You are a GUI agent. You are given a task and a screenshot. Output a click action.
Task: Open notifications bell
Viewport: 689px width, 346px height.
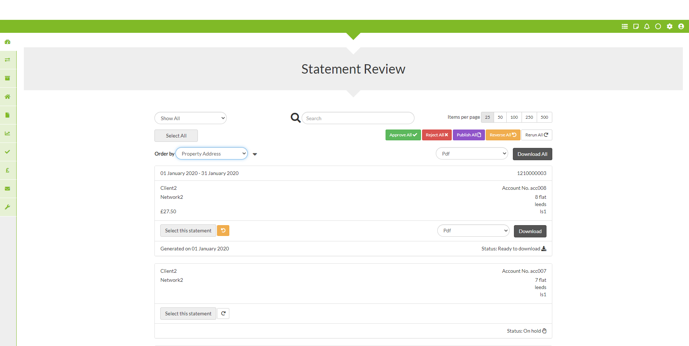[647, 26]
